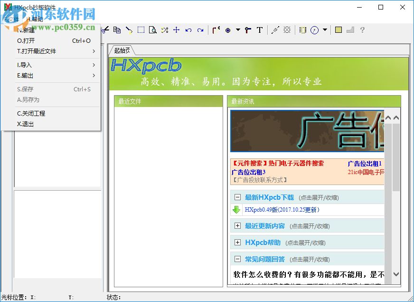Switch to the 起始页 tab
414x302 pixels.
[122, 49]
